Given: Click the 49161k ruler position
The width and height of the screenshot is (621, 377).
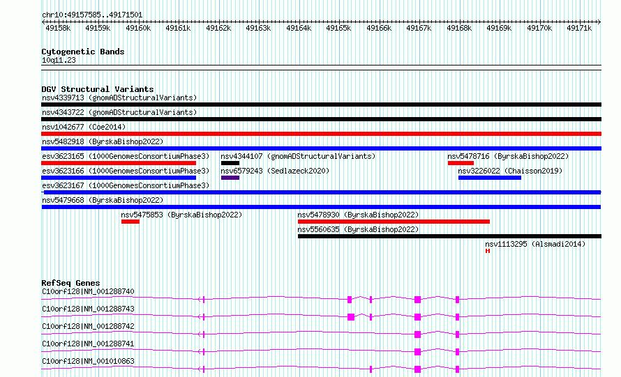Looking at the screenshot, I should 178,28.
